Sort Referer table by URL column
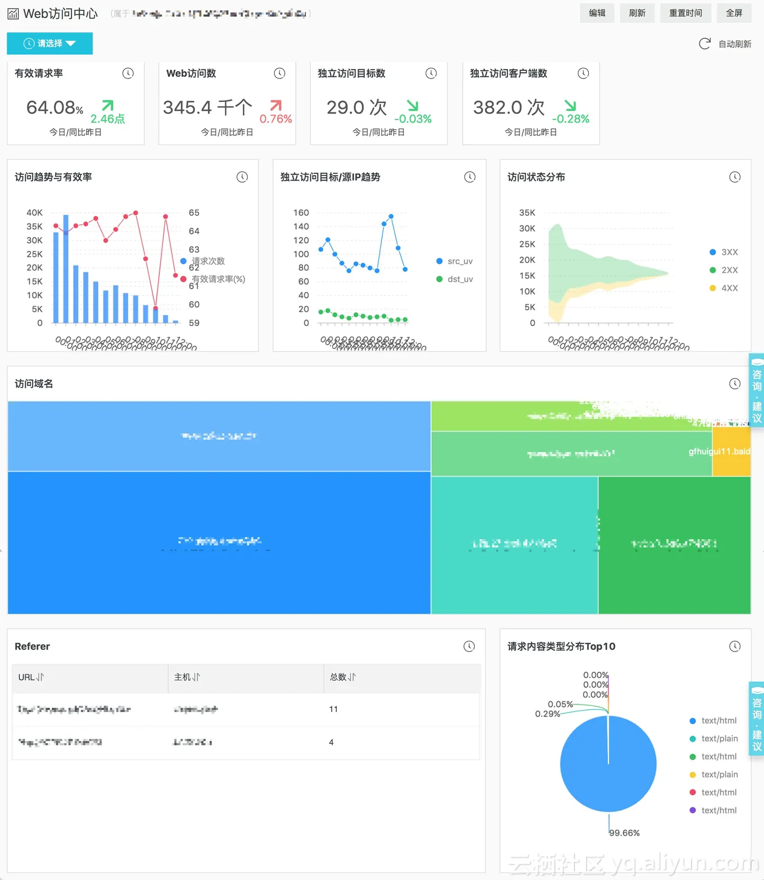The height and width of the screenshot is (880, 764). tap(40, 677)
